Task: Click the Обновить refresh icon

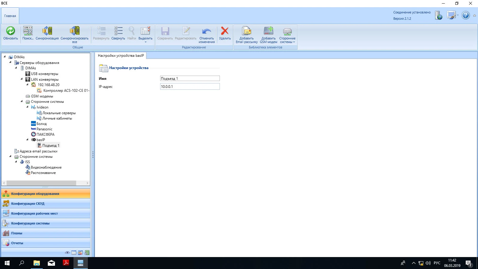Action: (x=10, y=31)
